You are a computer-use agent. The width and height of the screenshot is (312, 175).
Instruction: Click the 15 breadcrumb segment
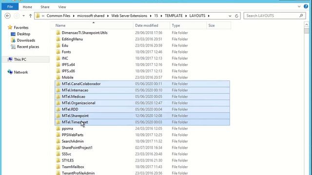(x=156, y=16)
